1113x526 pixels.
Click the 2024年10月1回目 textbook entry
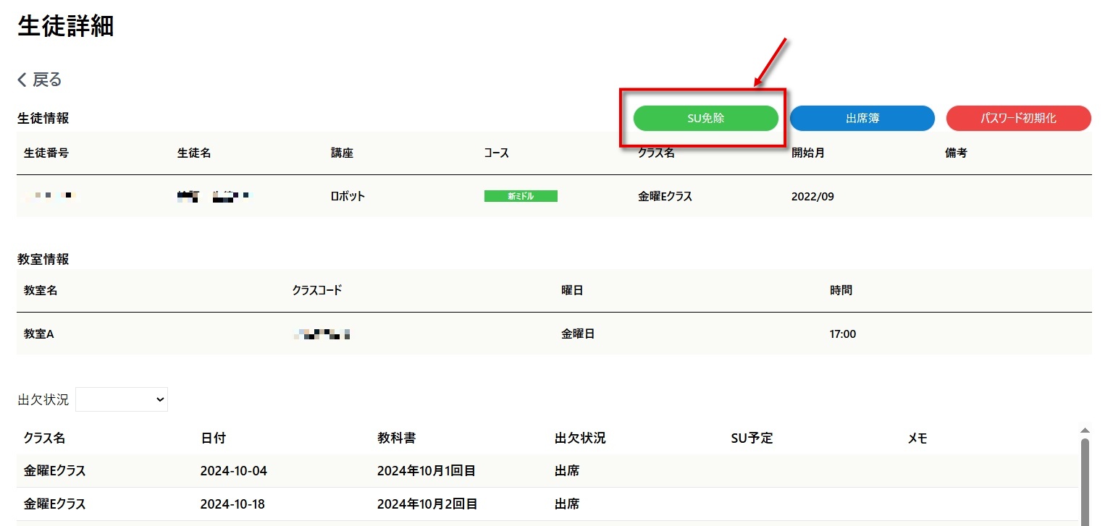coord(427,471)
